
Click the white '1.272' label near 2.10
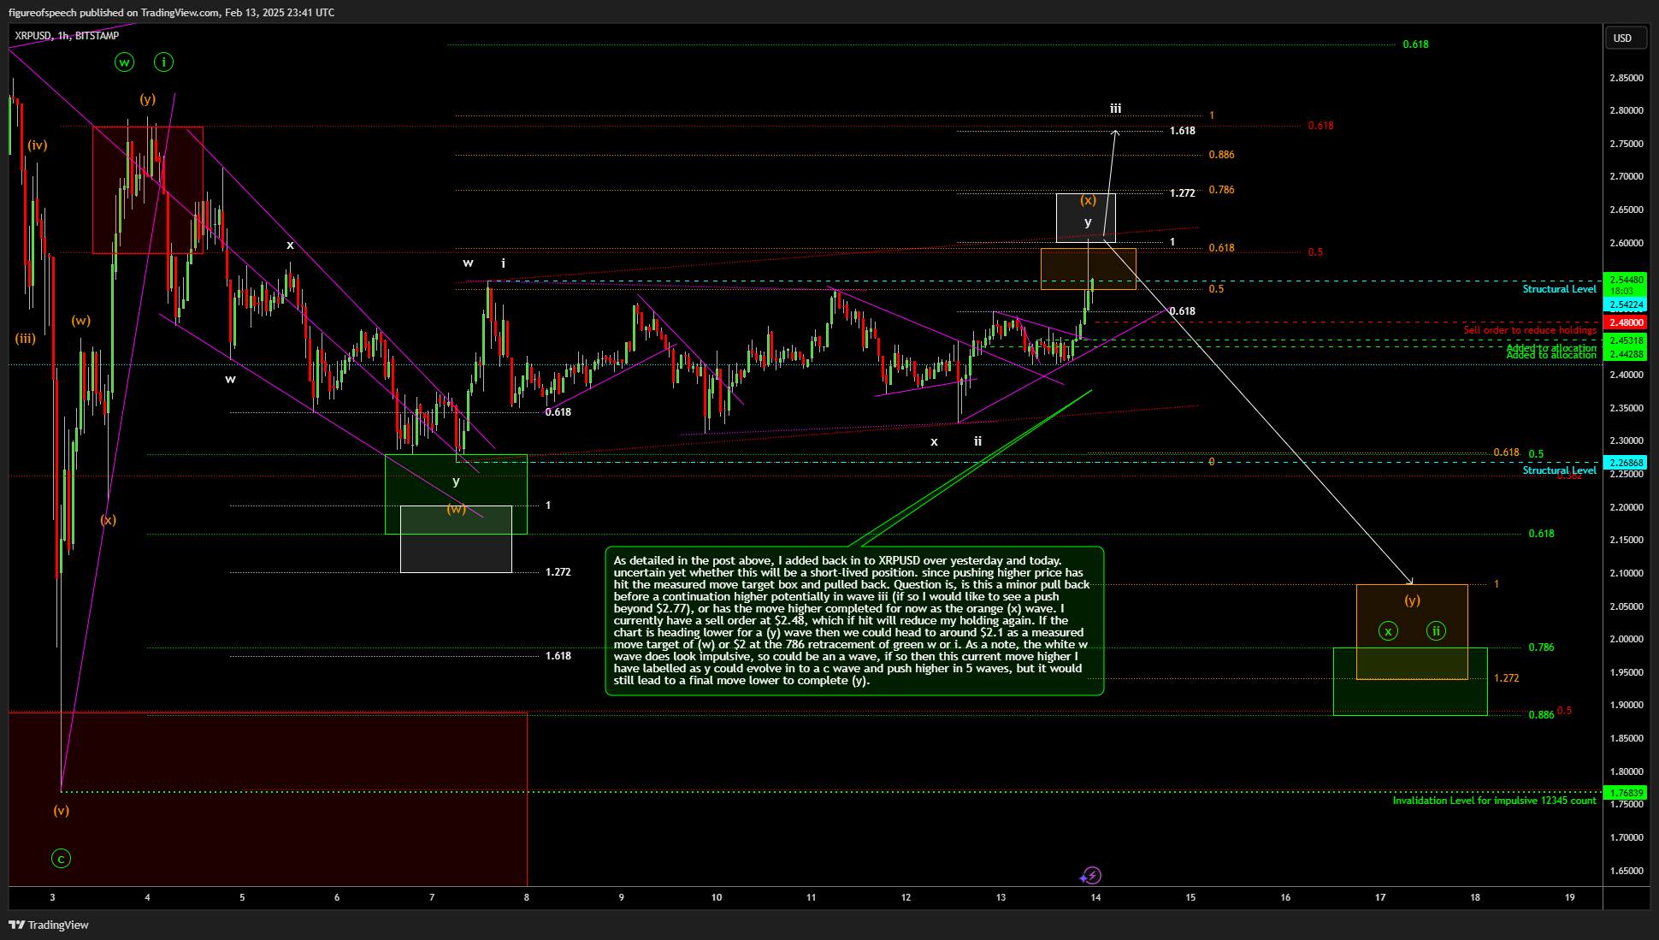point(558,572)
